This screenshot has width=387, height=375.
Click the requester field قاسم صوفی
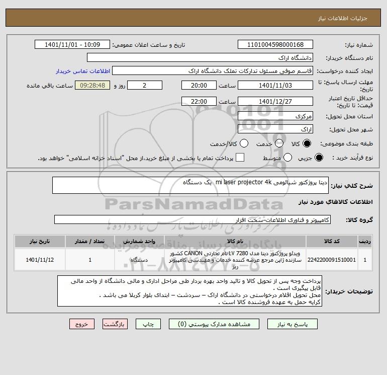click(213, 70)
